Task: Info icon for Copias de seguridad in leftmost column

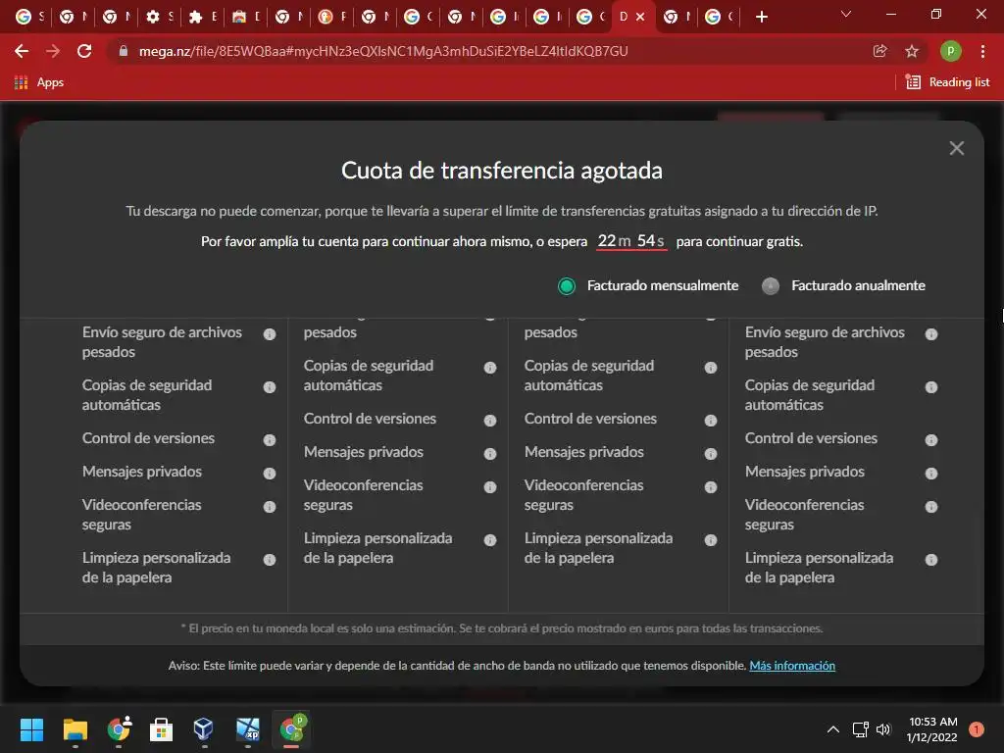Action: point(270,387)
